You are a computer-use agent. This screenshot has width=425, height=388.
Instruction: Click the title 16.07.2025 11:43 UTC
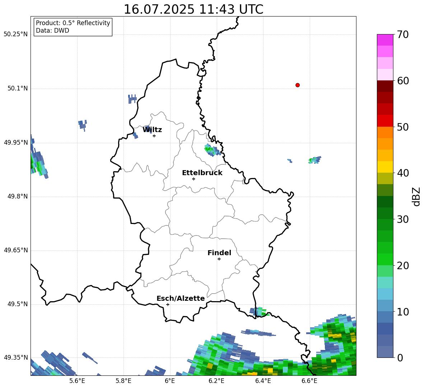point(193,9)
